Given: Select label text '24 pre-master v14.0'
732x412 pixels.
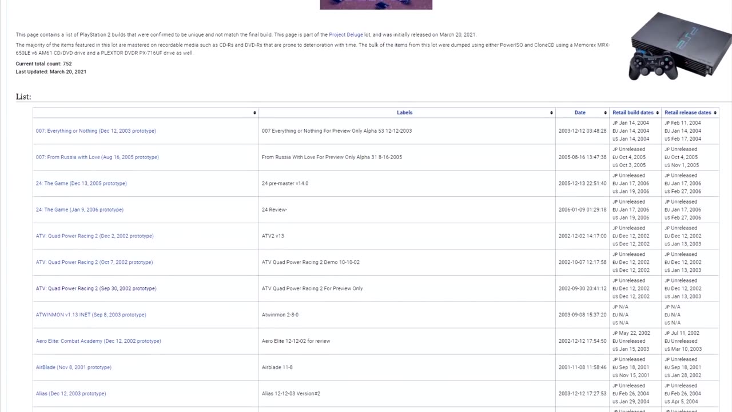Looking at the screenshot, I should point(285,184).
